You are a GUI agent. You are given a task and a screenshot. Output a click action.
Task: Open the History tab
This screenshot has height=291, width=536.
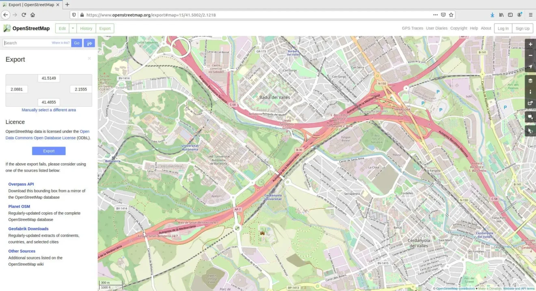click(x=86, y=28)
